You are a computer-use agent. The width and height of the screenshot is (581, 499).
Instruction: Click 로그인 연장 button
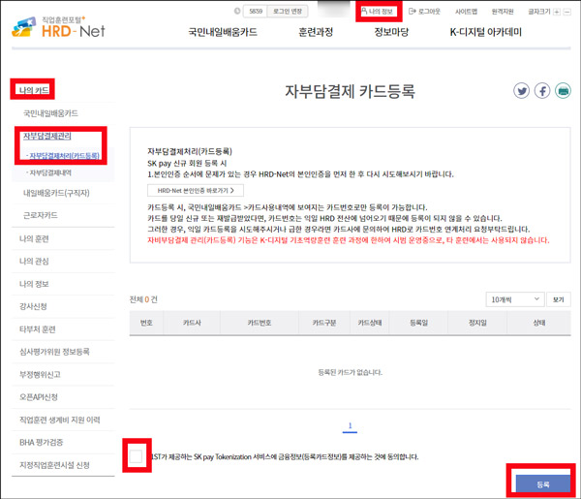[288, 11]
